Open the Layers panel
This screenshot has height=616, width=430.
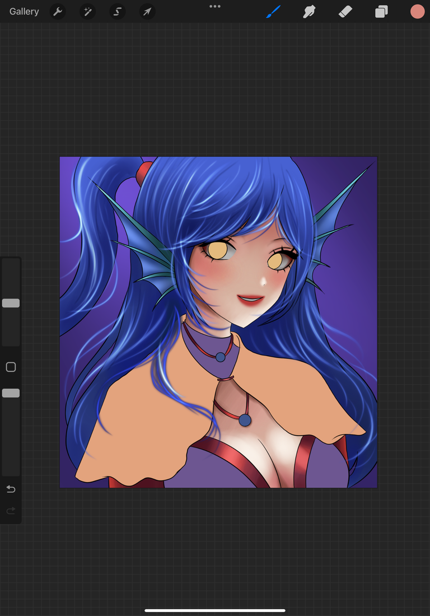pos(381,11)
